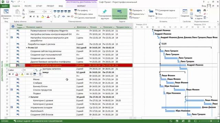The width and height of the screenshot is (220, 123).
Task: Open font size 11 dropdown in ribbon
Action: (x=51, y=12)
